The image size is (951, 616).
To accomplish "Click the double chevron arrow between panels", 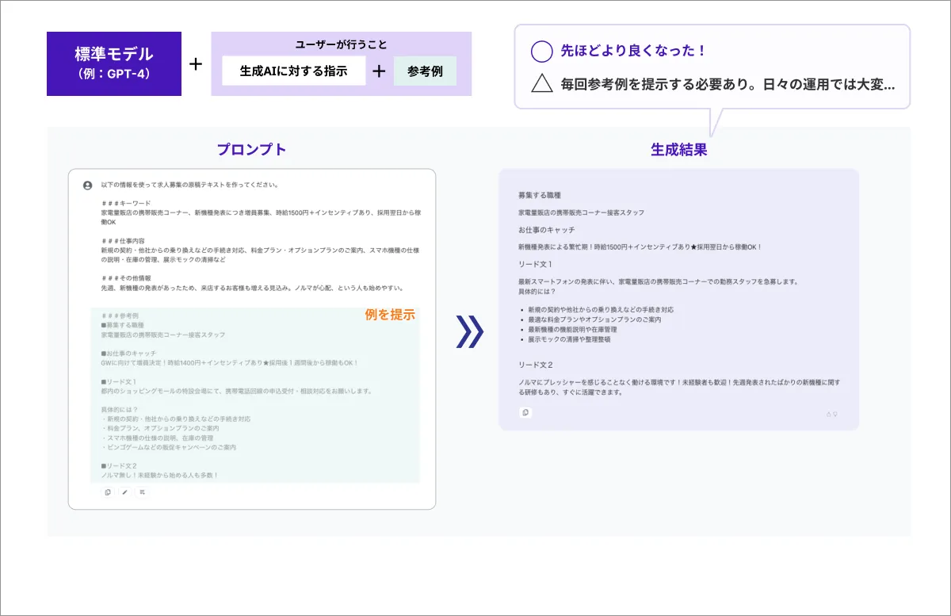I will 468,332.
